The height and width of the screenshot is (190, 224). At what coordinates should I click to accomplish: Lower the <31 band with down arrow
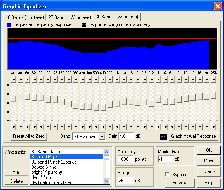(x=13, y=127)
